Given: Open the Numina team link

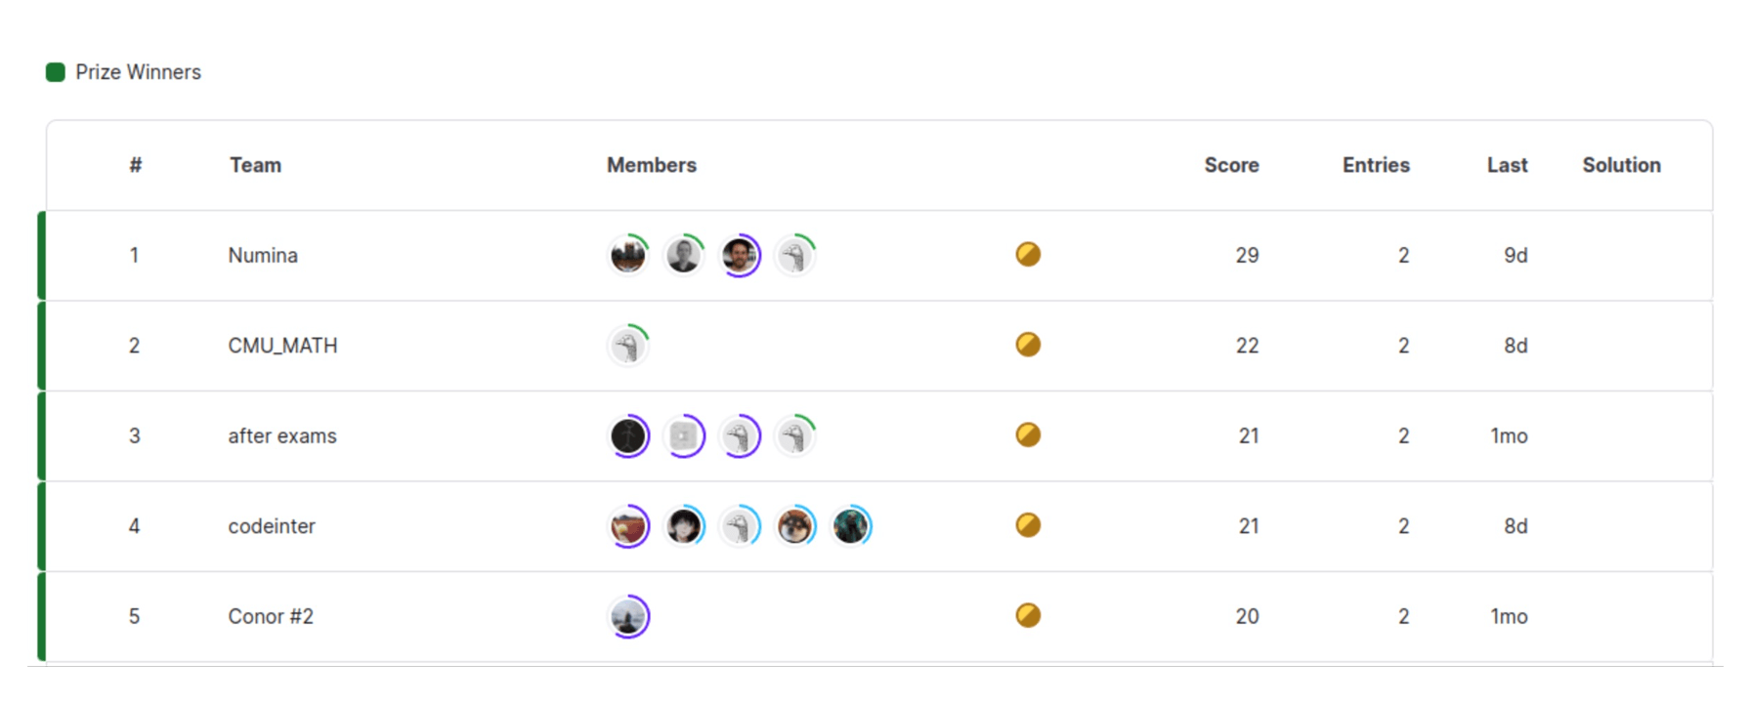Looking at the screenshot, I should [x=263, y=256].
